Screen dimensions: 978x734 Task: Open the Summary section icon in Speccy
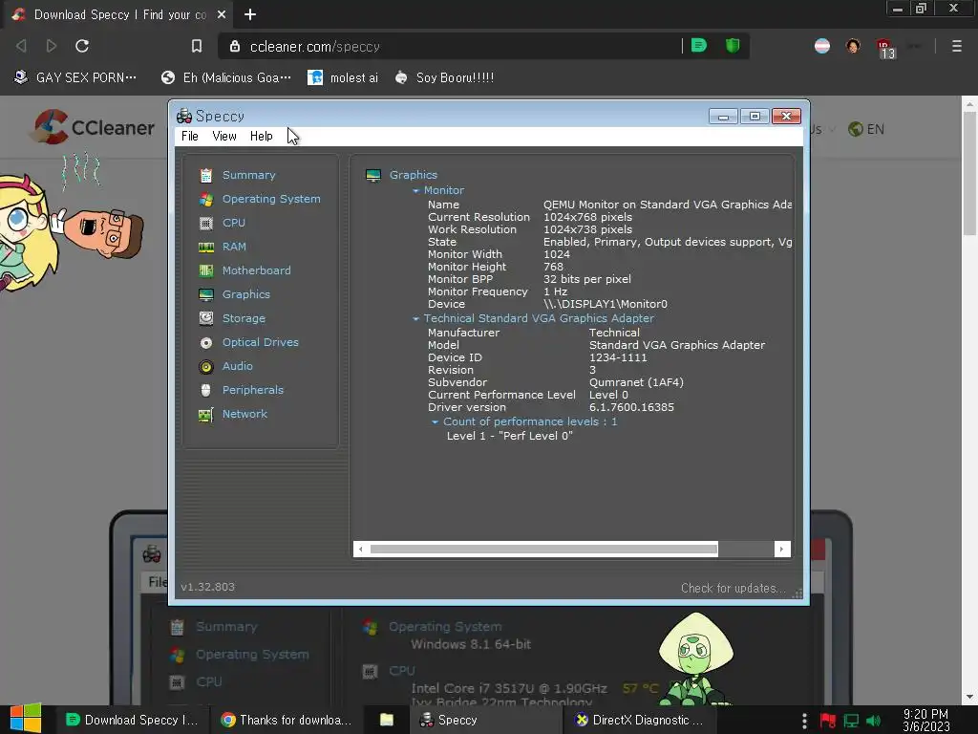[x=206, y=176]
